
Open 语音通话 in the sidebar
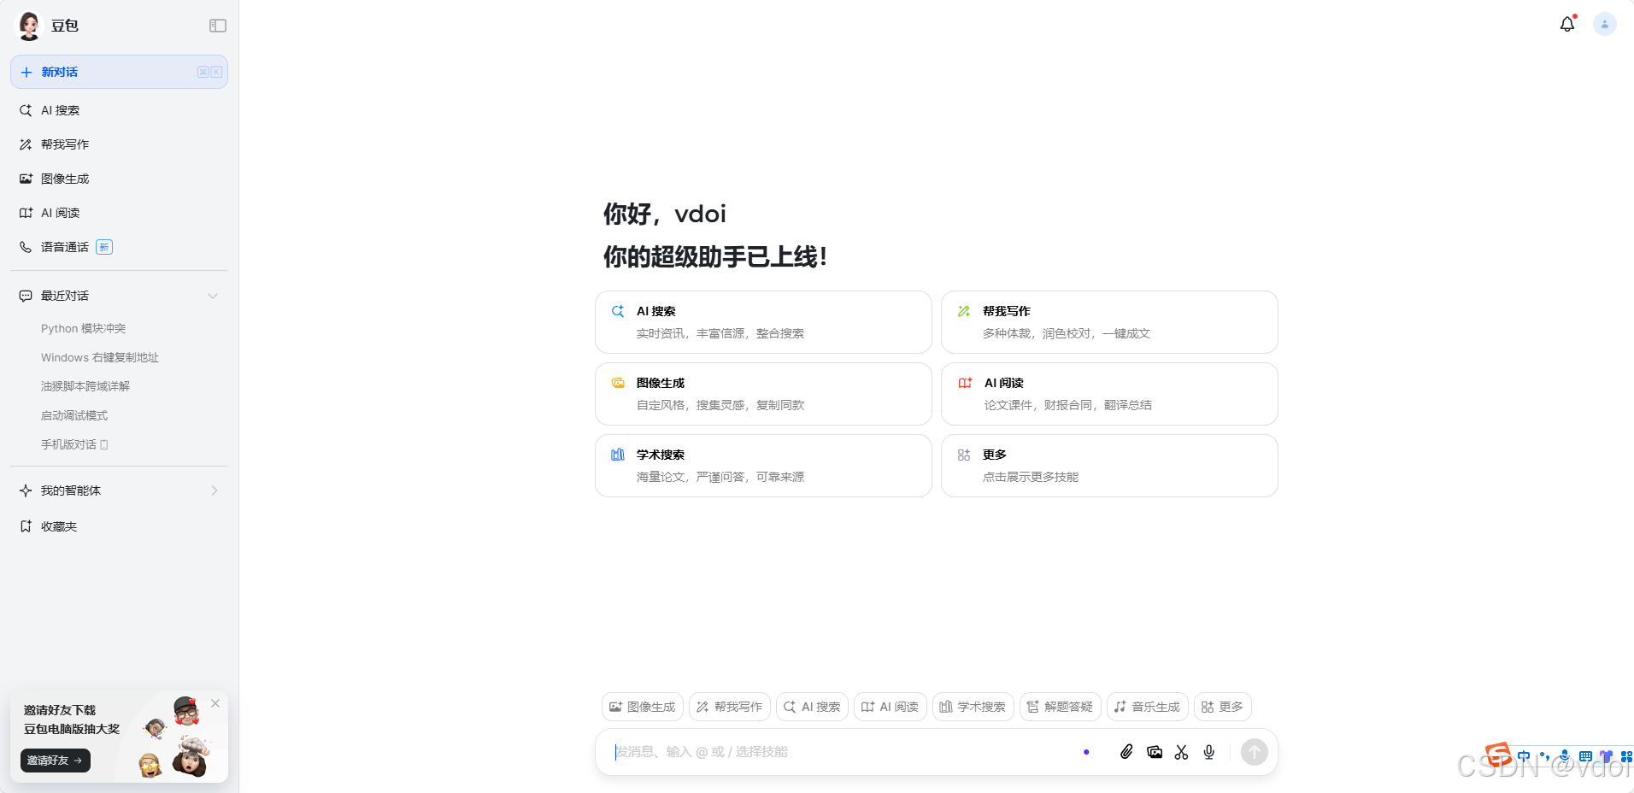119,247
